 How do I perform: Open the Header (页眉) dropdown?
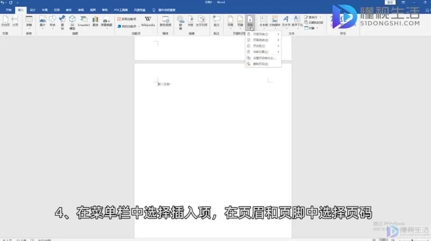[230, 22]
